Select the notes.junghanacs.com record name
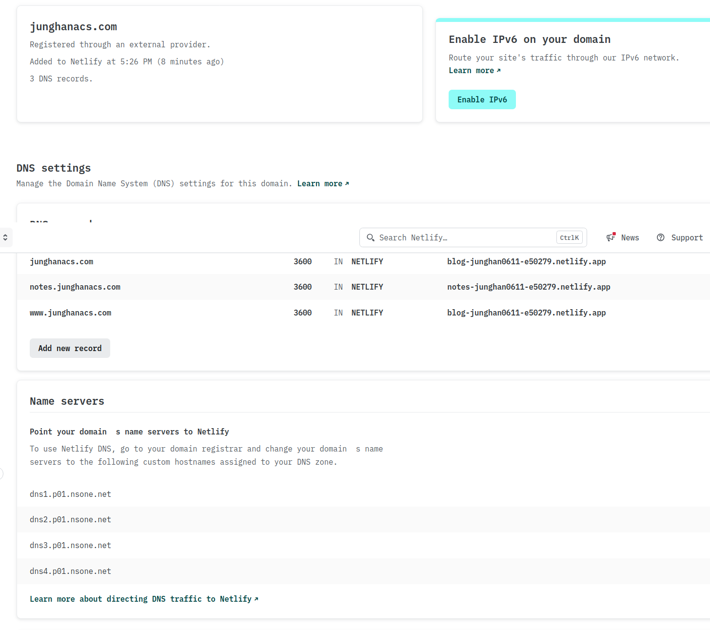This screenshot has height=630, width=710. 75,287
